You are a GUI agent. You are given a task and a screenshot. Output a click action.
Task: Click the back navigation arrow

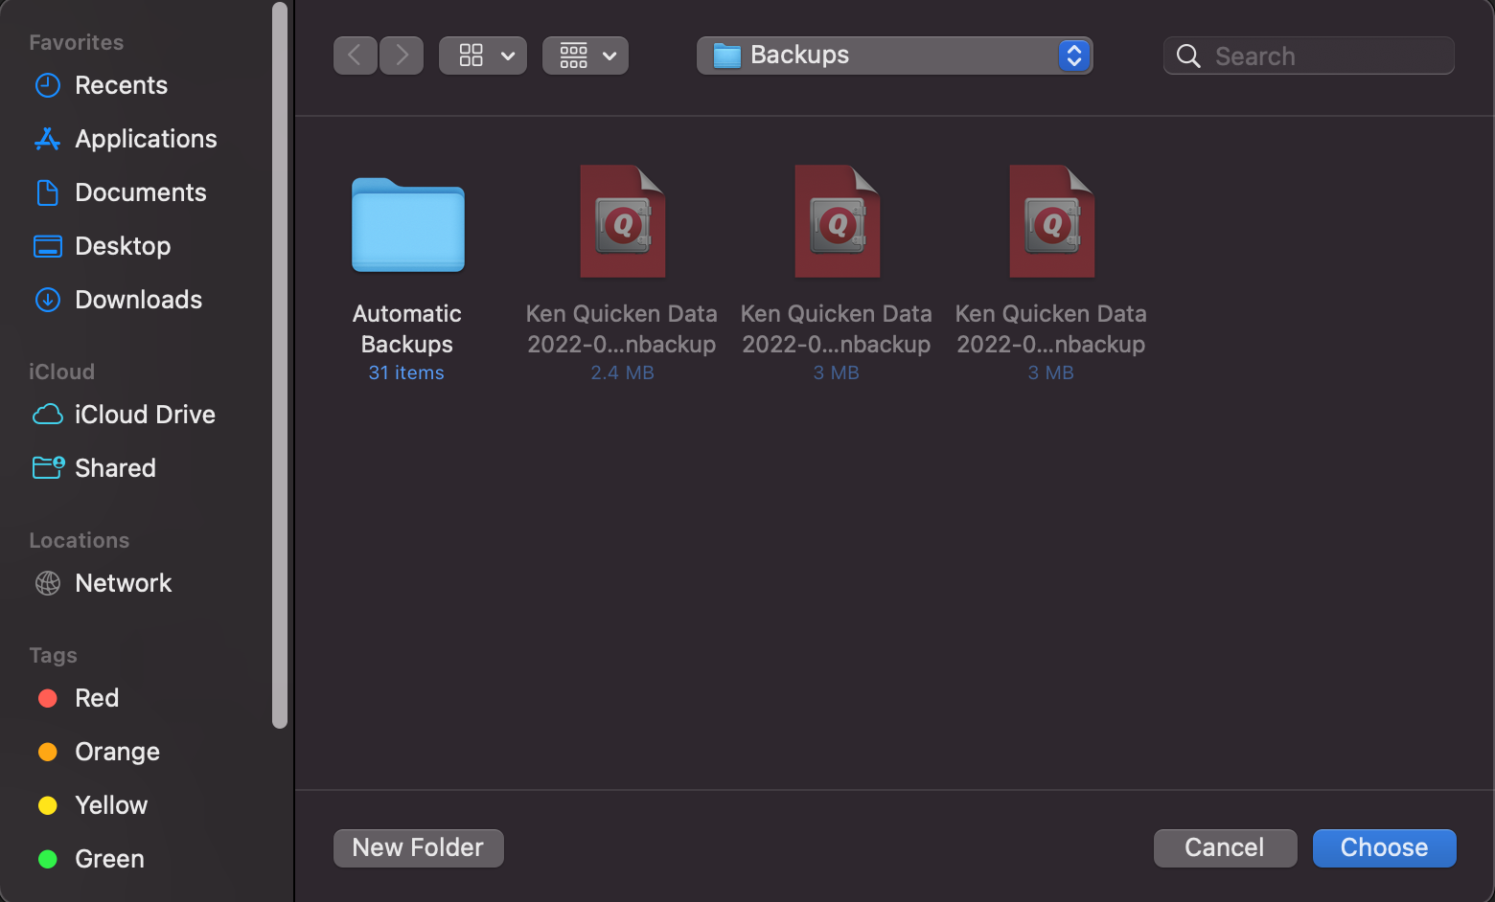coord(355,56)
